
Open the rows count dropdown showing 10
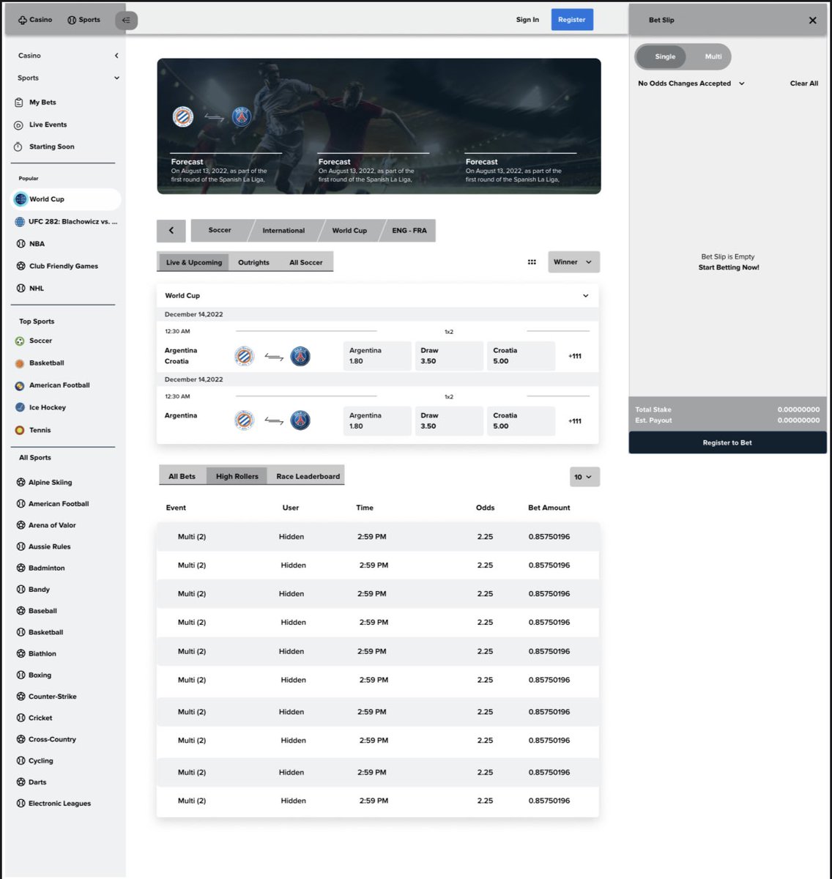click(584, 477)
